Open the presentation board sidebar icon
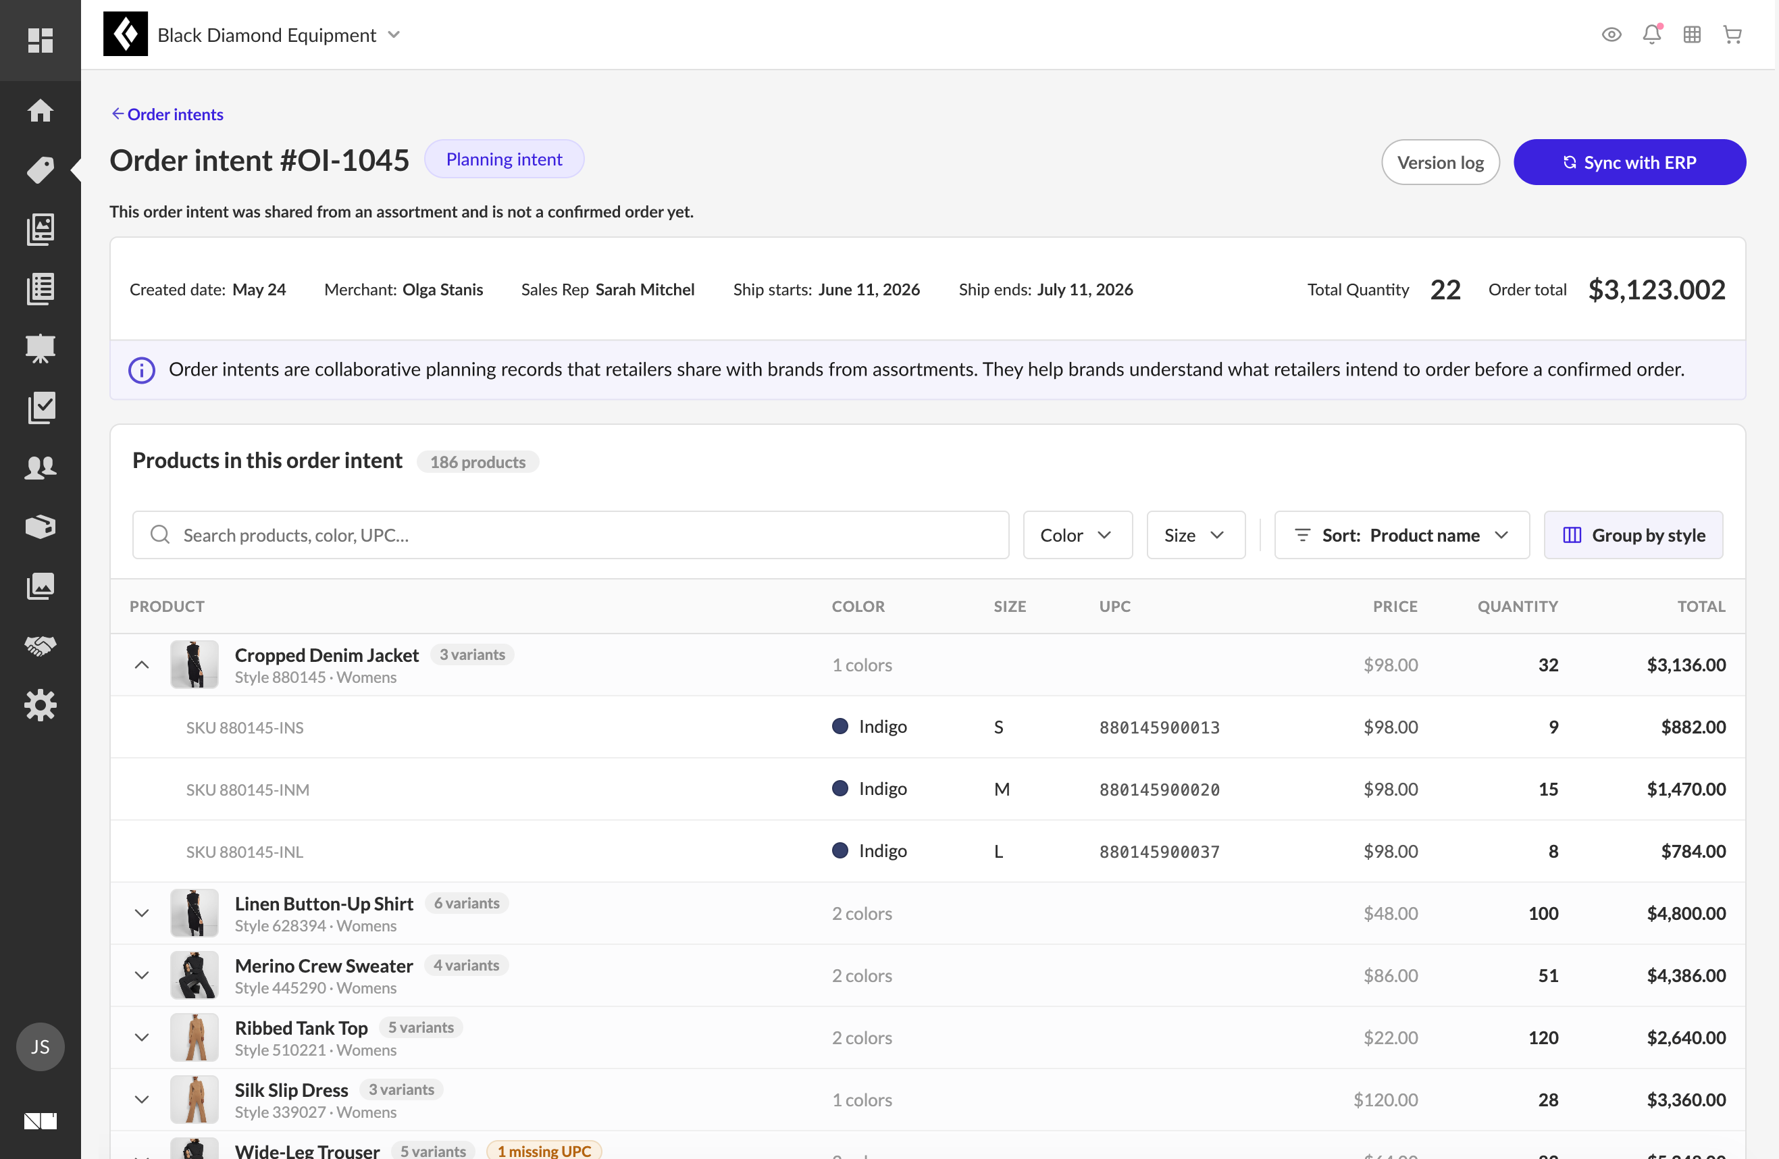 tap(41, 349)
